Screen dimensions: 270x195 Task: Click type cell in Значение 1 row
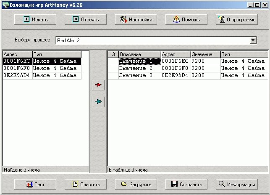click(244, 61)
